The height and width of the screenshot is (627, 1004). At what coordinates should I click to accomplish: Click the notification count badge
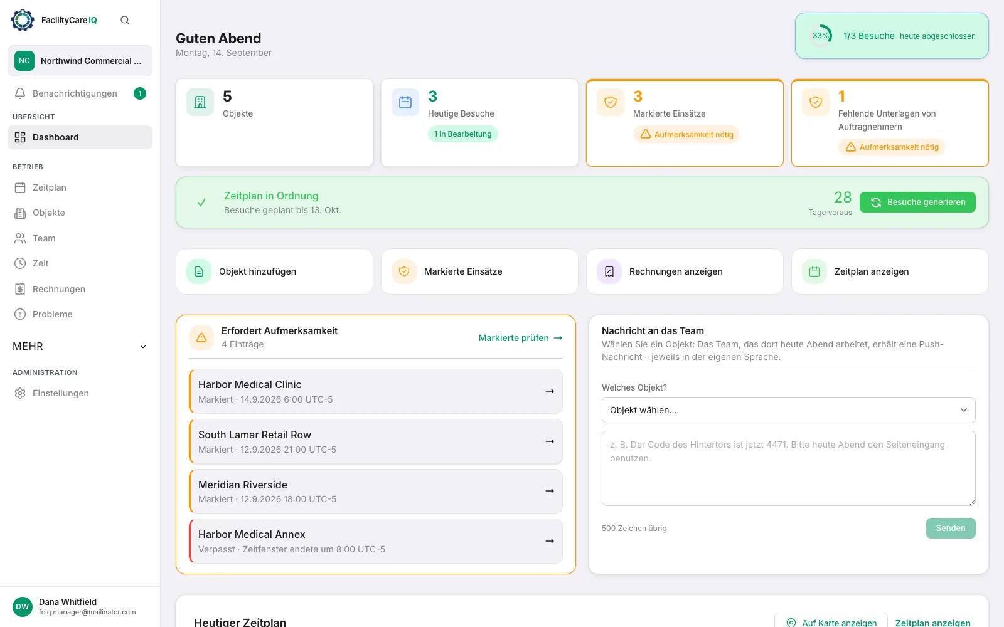pos(140,93)
